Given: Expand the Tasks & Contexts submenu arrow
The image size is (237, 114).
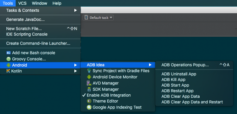Looking at the screenshot, I should (76, 10).
